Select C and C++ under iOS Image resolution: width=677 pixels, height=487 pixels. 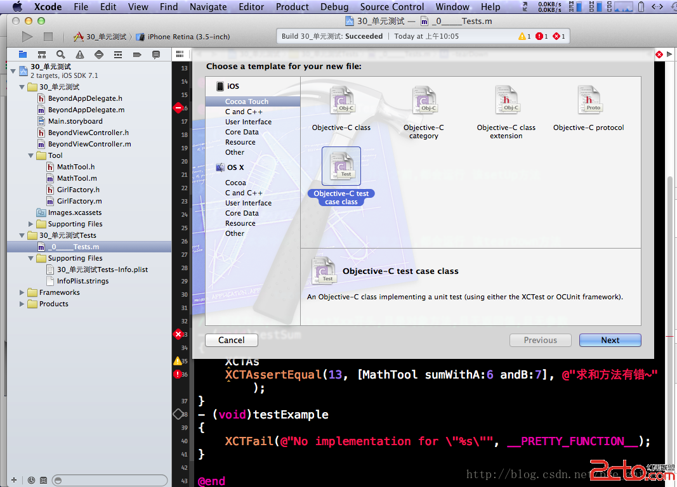[x=244, y=112]
